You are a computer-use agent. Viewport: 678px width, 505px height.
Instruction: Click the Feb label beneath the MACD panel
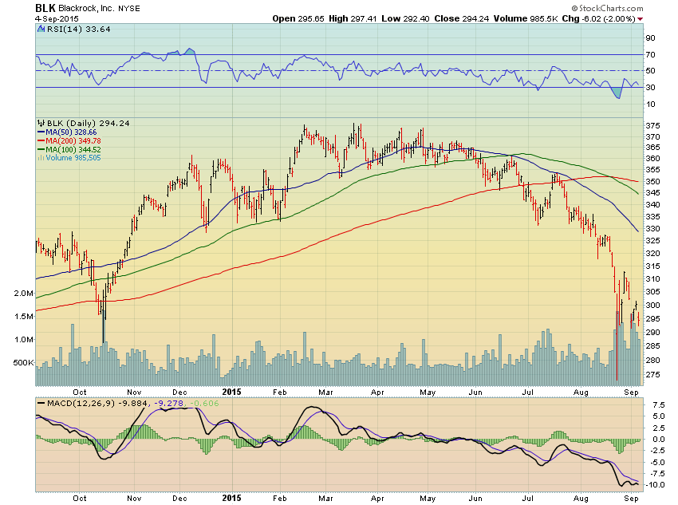280,499
